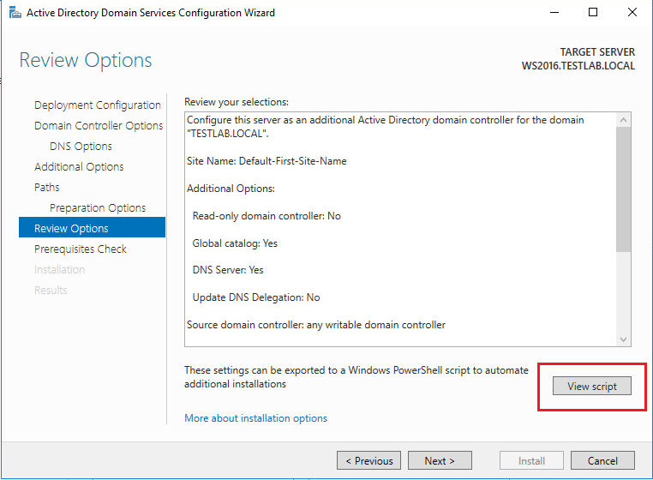Image resolution: width=653 pixels, height=480 pixels.
Task: Go to the Deployment Configuration step
Action: pos(98,105)
